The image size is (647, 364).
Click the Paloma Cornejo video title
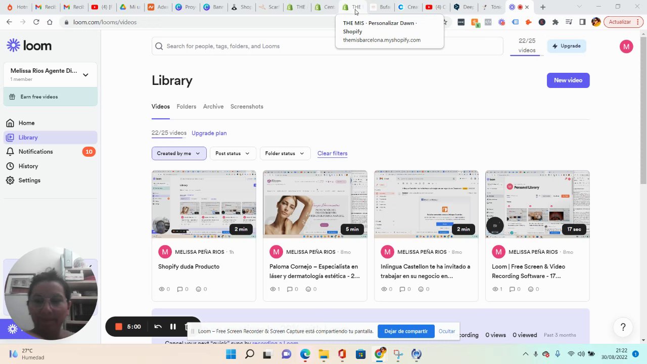click(x=314, y=271)
